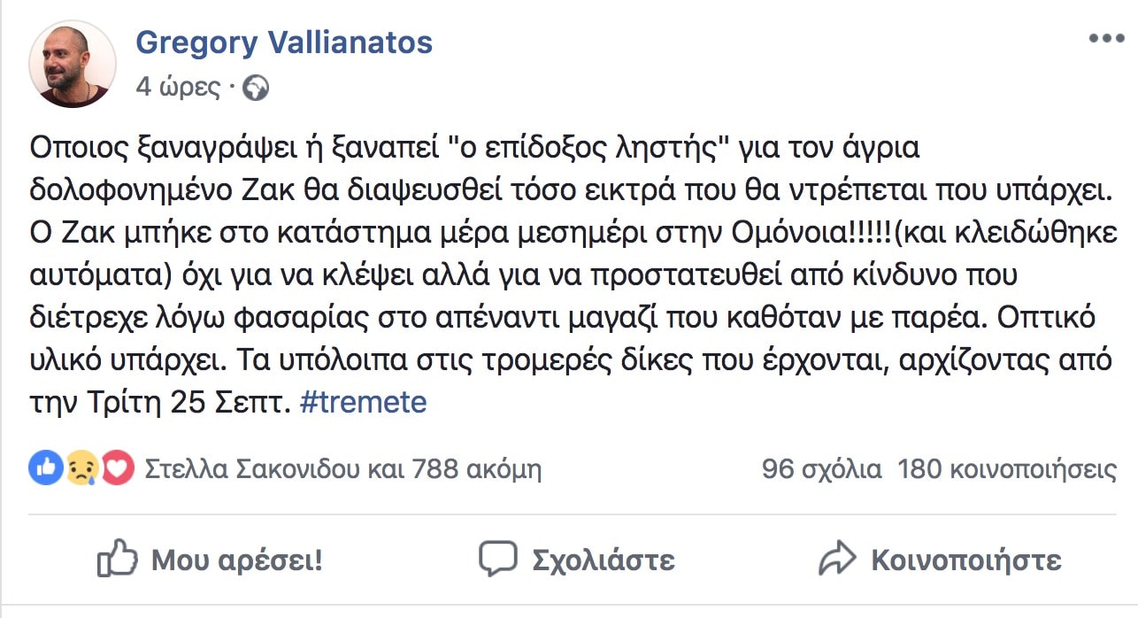Screen dimensions: 1138x618
Task: Click the sad face reaction icon
Action: point(81,468)
